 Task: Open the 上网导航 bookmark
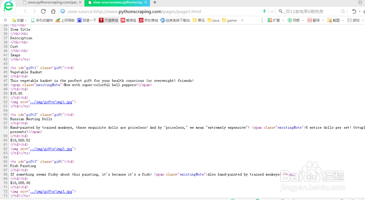click(65, 20)
